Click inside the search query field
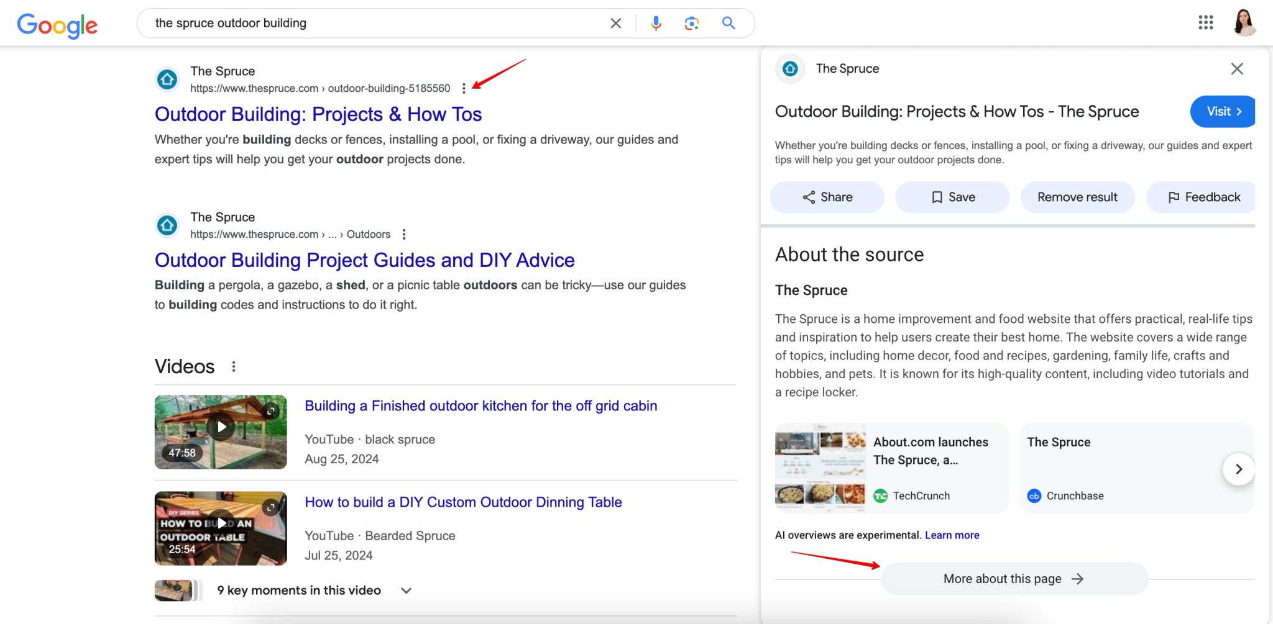 (x=373, y=23)
